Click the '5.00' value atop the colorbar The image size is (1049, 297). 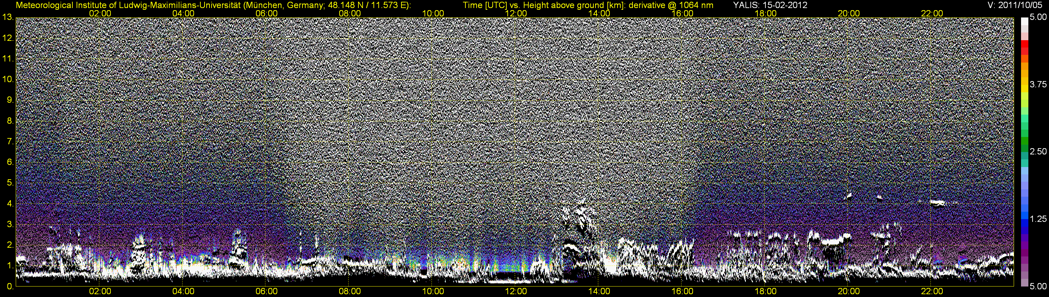(x=1038, y=17)
